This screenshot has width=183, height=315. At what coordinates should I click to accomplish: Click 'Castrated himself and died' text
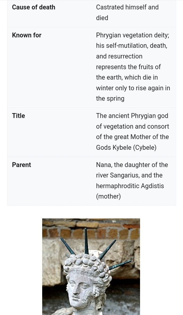[127, 12]
